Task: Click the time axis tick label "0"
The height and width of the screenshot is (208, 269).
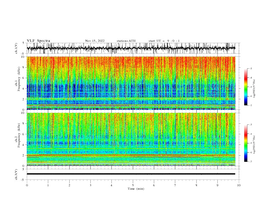Action: (x=27, y=185)
